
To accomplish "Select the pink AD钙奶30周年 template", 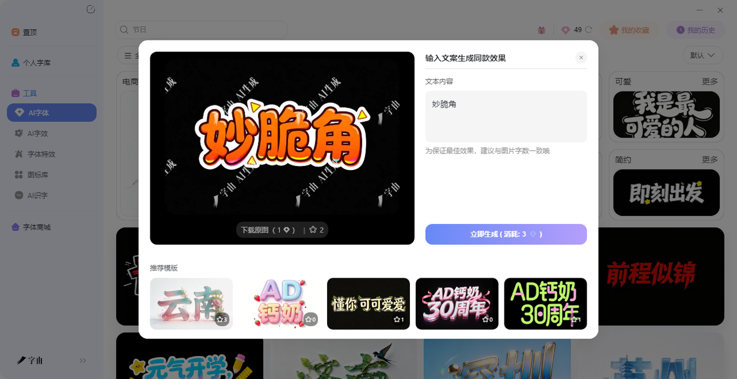I will click(457, 304).
